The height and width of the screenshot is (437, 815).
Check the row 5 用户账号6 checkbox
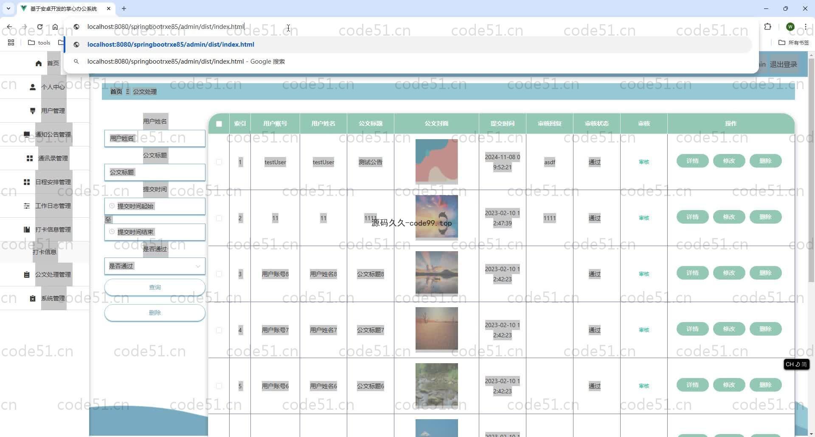pyautogui.click(x=219, y=386)
